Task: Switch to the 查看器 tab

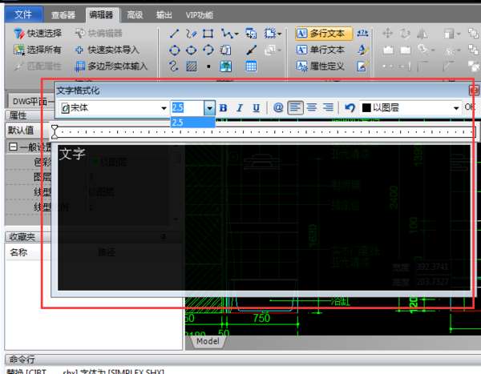Action: point(63,15)
